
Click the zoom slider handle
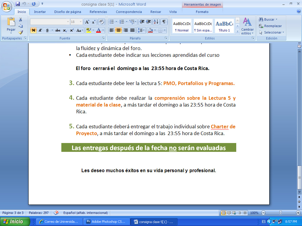point(280,213)
